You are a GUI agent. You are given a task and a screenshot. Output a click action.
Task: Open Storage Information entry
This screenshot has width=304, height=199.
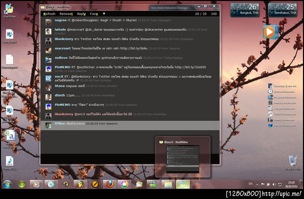pyautogui.click(x=281, y=109)
